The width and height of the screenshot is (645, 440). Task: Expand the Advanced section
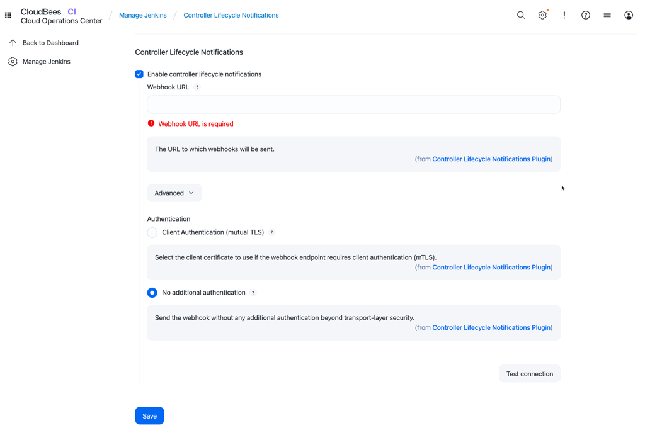point(174,193)
